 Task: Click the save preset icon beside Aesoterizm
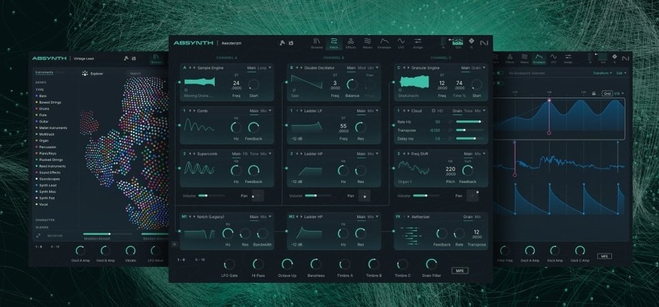tap(291, 43)
